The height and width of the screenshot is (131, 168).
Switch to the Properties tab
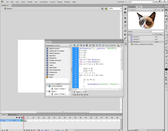[x=132, y=7]
